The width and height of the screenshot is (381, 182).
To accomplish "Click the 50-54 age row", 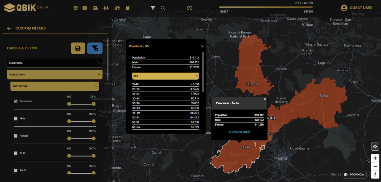I will tap(165, 118).
